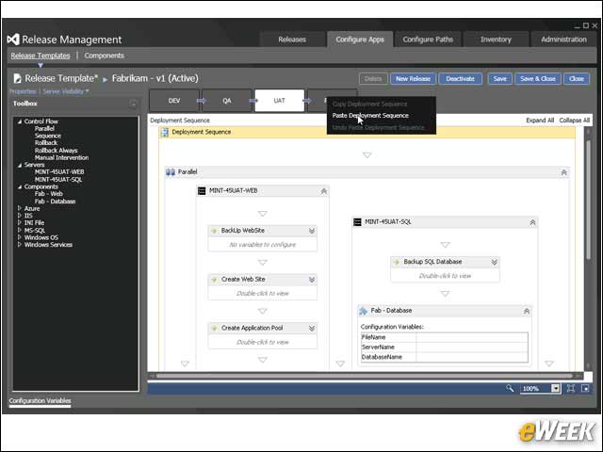Image resolution: width=603 pixels, height=452 pixels.
Task: Click the Create Application Pool action icon
Action: point(214,329)
